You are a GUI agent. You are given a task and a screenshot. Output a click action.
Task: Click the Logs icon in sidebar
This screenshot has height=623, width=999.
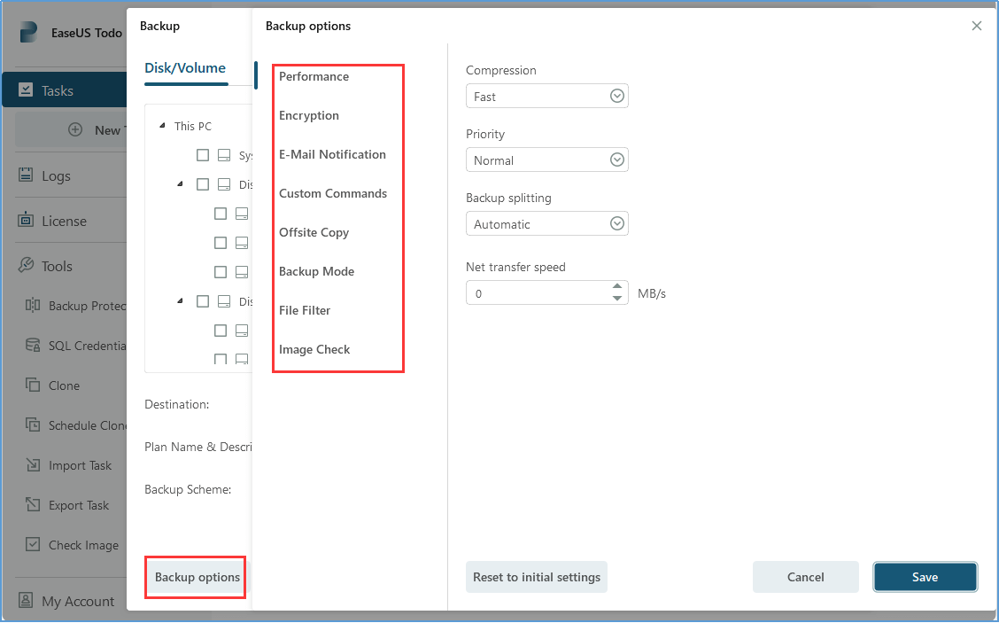point(26,175)
